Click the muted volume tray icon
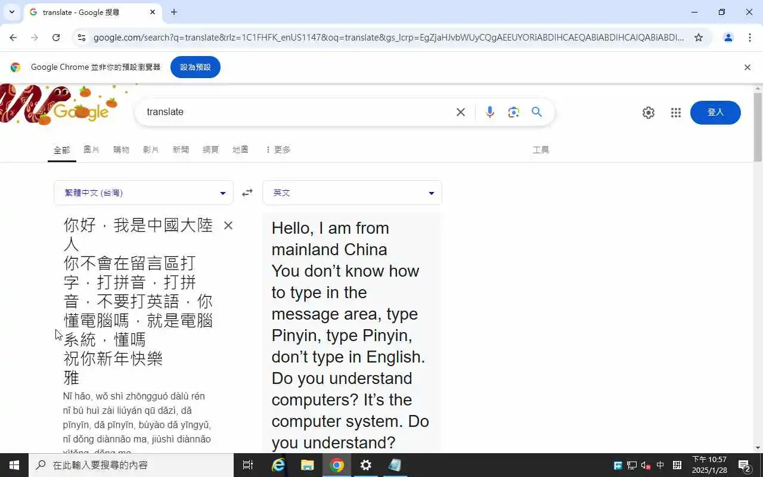The width and height of the screenshot is (763, 477). (x=646, y=465)
